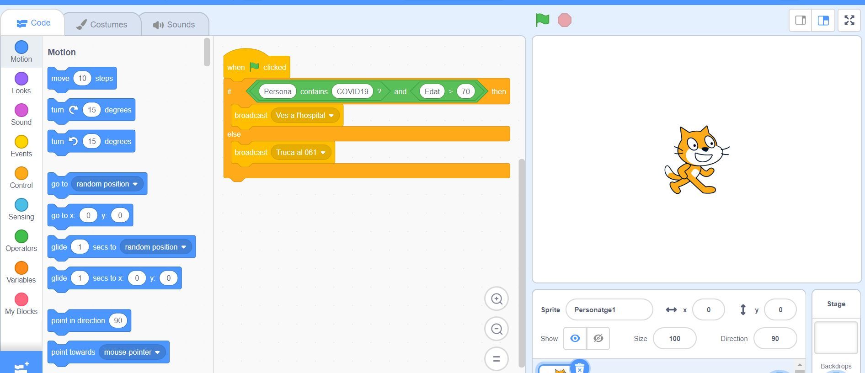Open the Sounds tab
Image resolution: width=865 pixels, height=373 pixels.
click(174, 25)
